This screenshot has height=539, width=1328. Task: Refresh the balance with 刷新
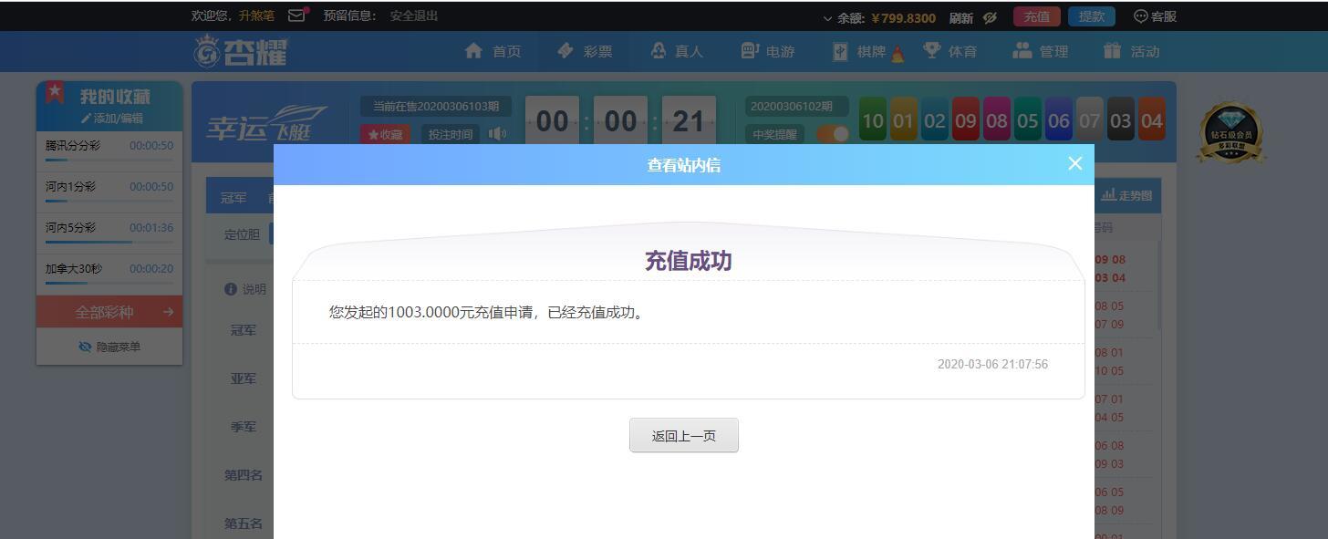coord(961,17)
